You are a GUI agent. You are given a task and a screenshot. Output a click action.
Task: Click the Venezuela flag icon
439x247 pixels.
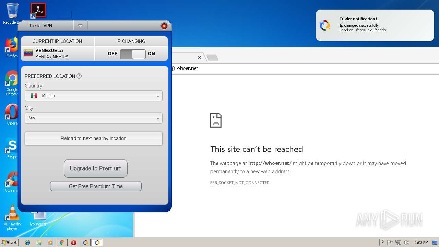[28, 53]
